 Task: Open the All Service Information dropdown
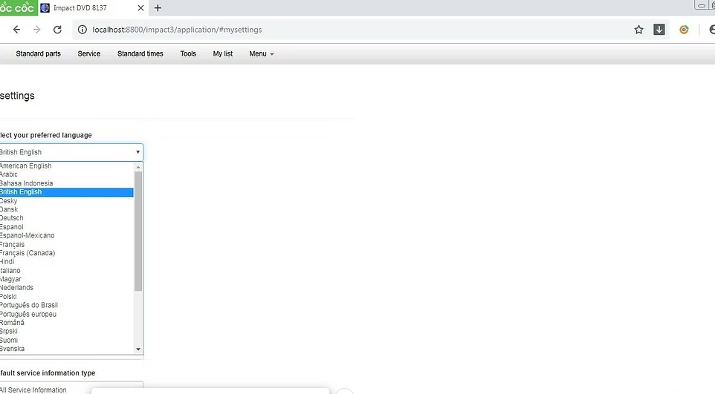71,389
